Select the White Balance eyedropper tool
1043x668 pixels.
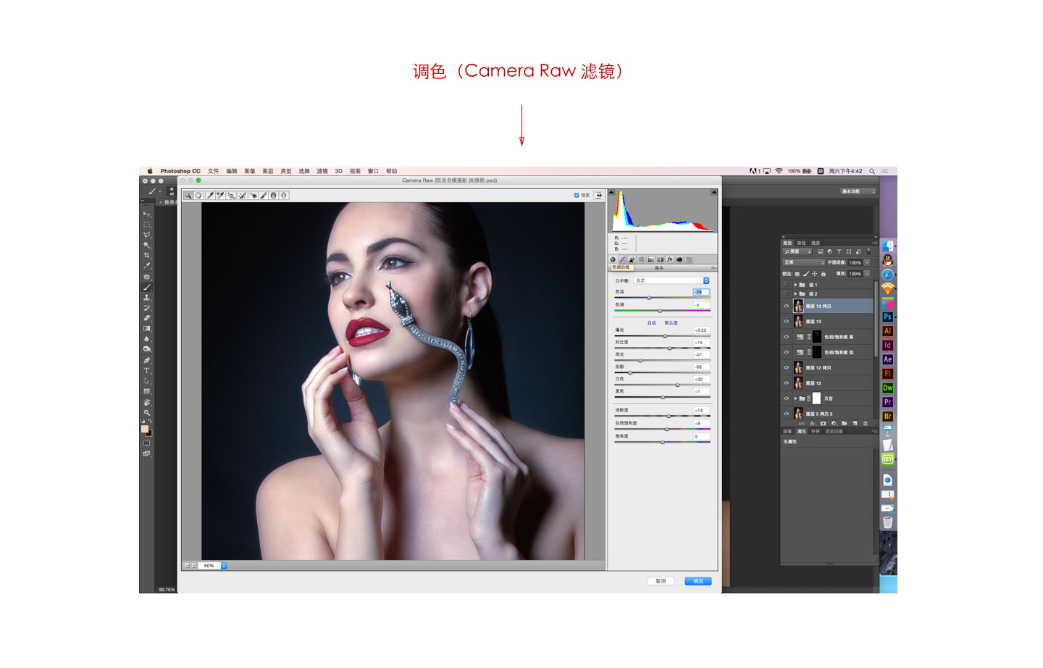click(210, 196)
